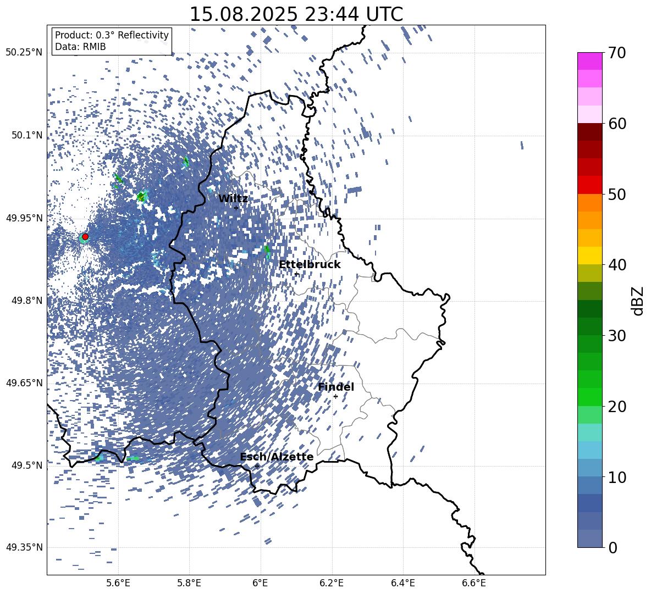651x594 pixels.
Task: Click the Ettelbruck cross marker
Action: pos(296,274)
